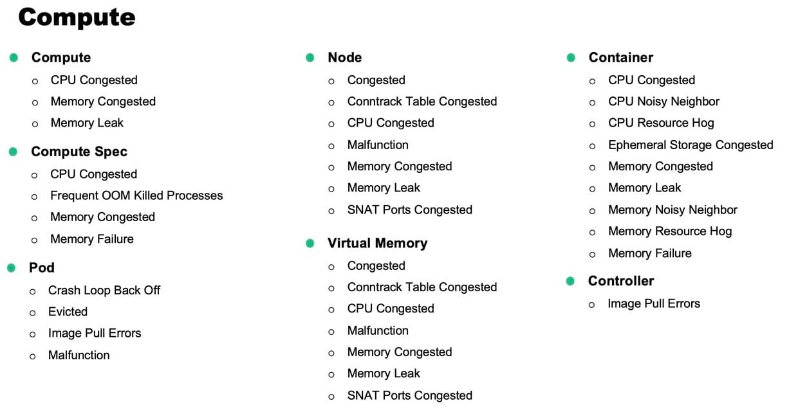Click the green bullet beside Container heading
The height and width of the screenshot is (412, 789).
pos(571,58)
